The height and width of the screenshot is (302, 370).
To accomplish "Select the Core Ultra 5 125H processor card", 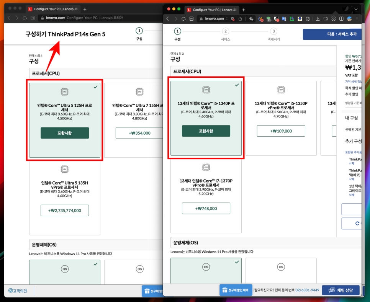I will [x=65, y=120].
